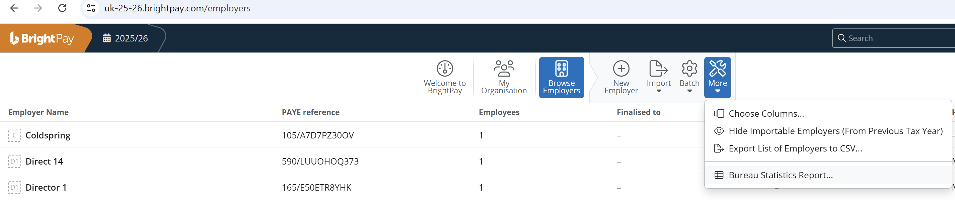Click the browser reload icon
The image size is (955, 200).
click(x=62, y=8)
